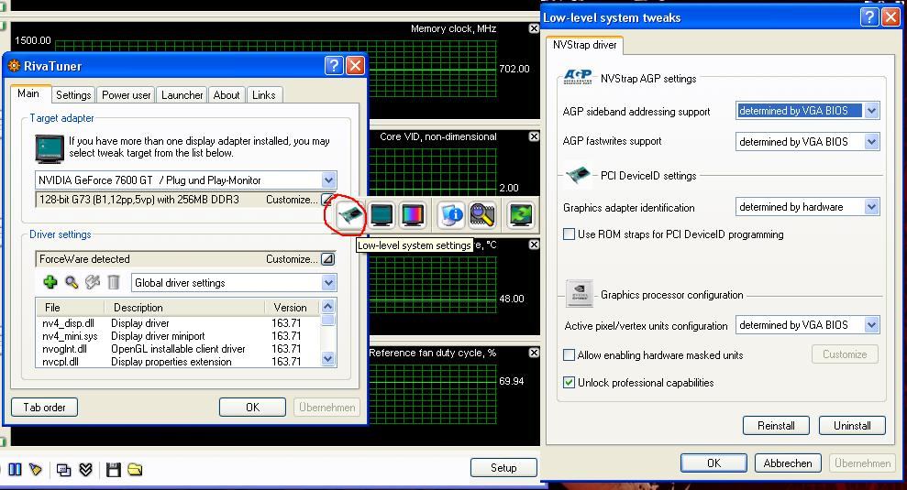
Task: Switch to the Main tab
Action: 28,93
